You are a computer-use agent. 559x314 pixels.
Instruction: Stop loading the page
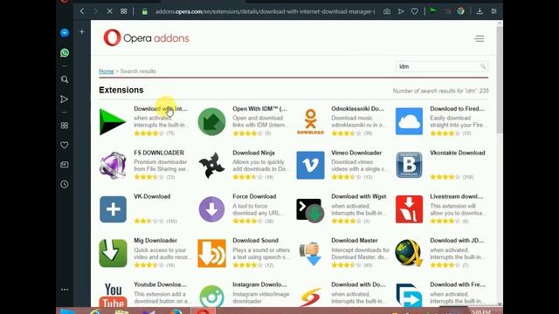click(109, 11)
